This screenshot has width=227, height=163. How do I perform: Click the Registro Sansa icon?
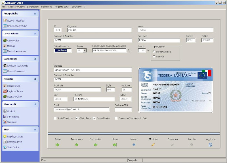pos(5,91)
